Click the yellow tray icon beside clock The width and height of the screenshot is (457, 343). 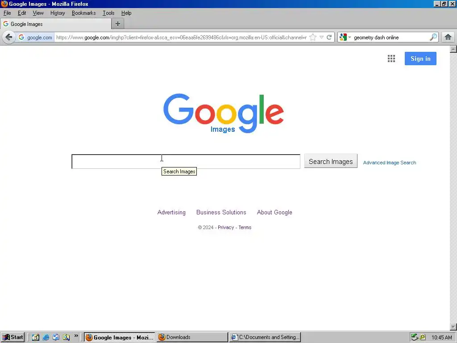(423, 337)
